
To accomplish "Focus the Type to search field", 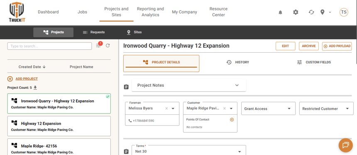I will pos(50,46).
